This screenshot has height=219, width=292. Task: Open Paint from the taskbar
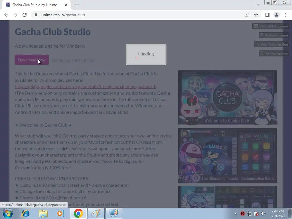tap(96, 213)
